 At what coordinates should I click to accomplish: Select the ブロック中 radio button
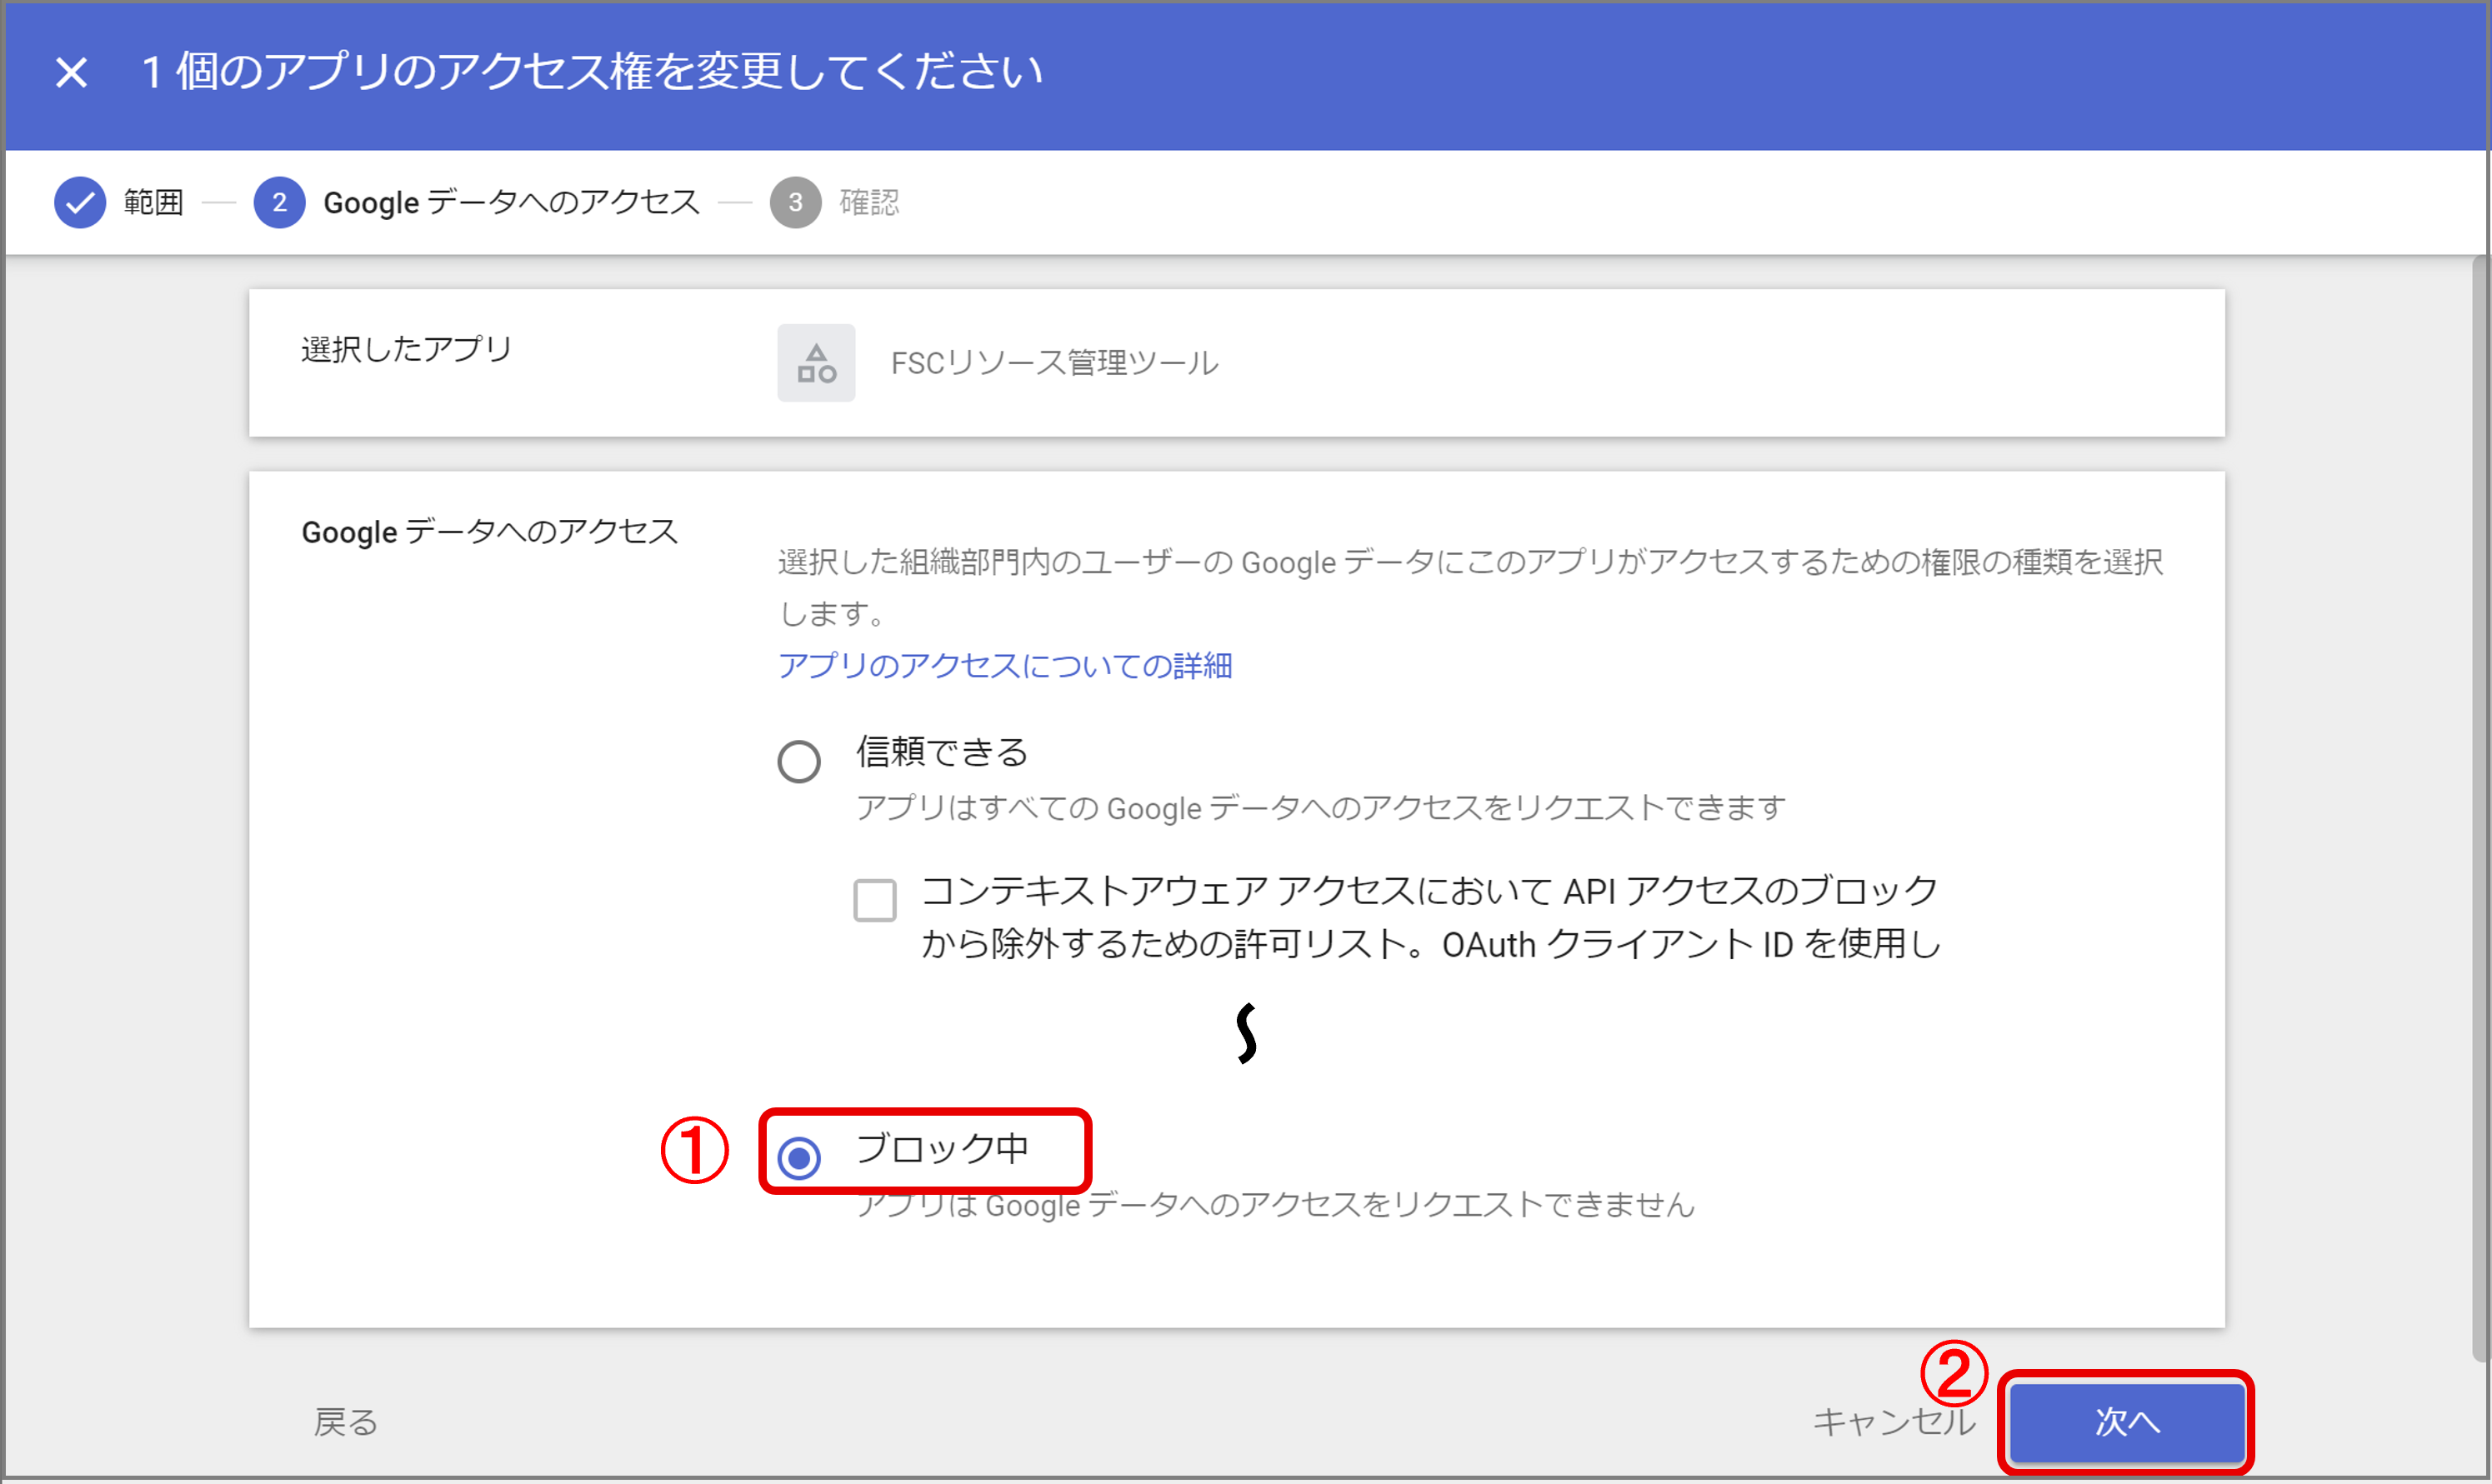click(x=799, y=1158)
